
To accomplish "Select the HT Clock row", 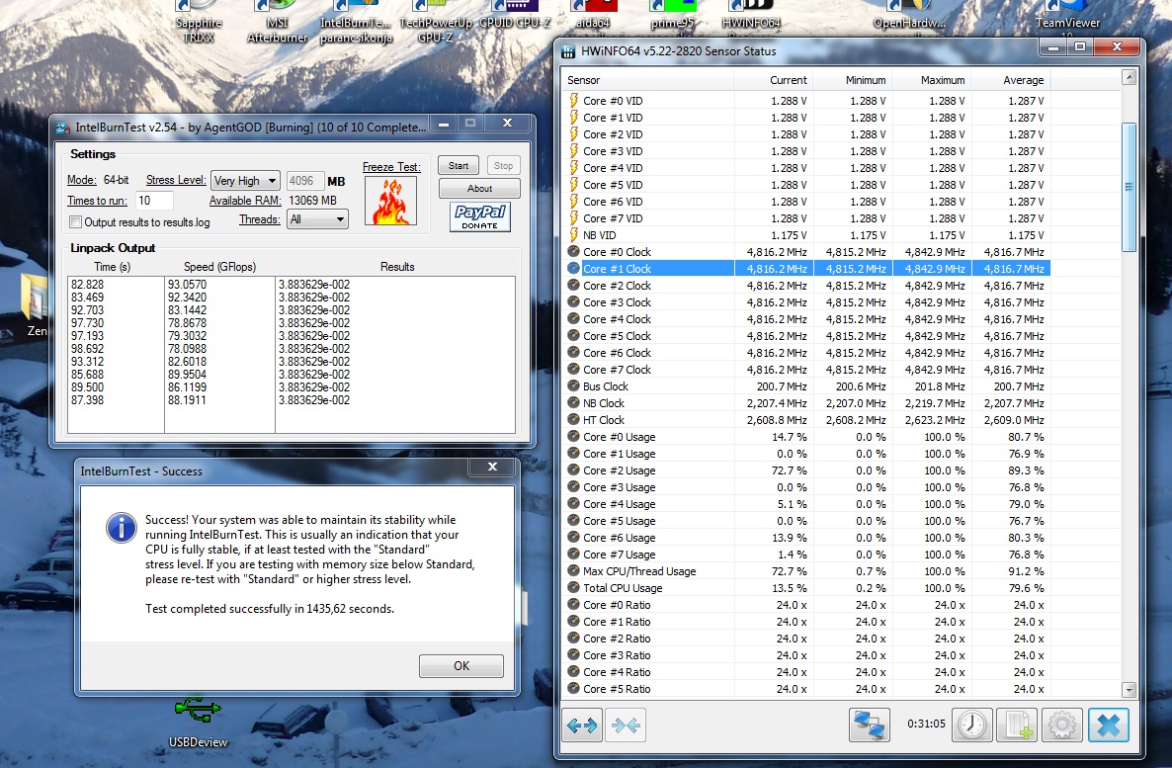I will [807, 419].
